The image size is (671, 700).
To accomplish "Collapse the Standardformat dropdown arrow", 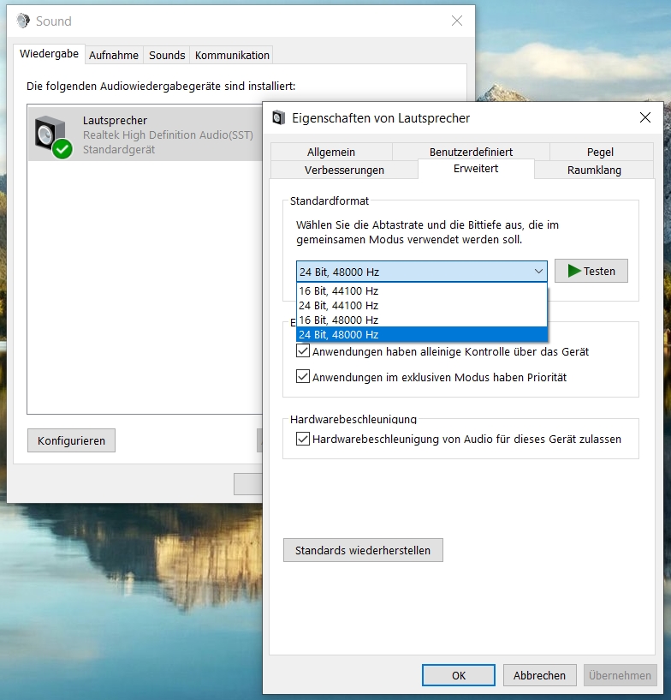I will pos(538,272).
